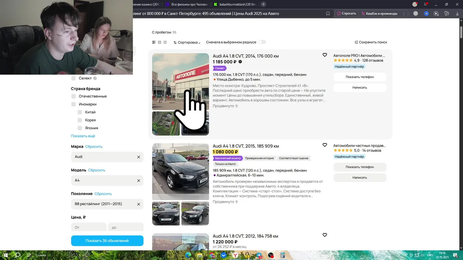The height and width of the screenshot is (260, 463).
Task: Show phone for Автополе PRO seller
Action: pyautogui.click(x=360, y=77)
